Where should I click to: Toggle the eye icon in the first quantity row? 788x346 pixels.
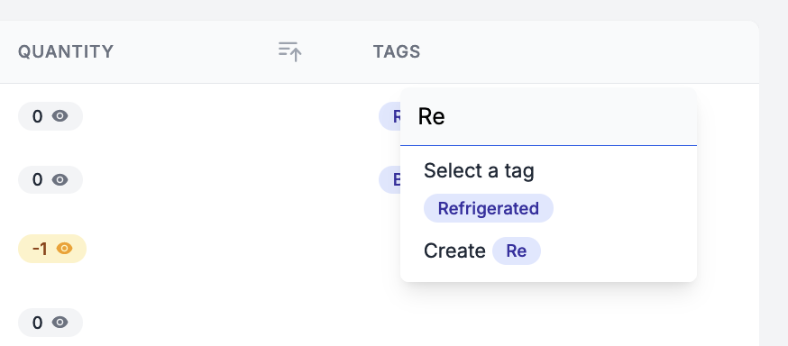[x=60, y=116]
